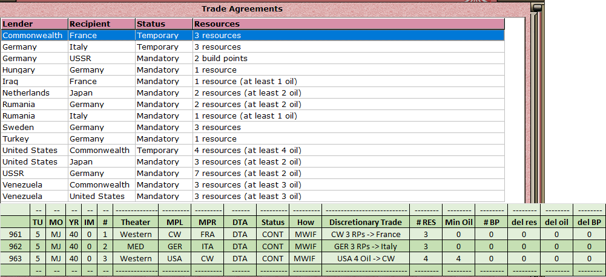Select the Germany to USSR build points row
The height and width of the screenshot is (277, 606).
coord(253,59)
